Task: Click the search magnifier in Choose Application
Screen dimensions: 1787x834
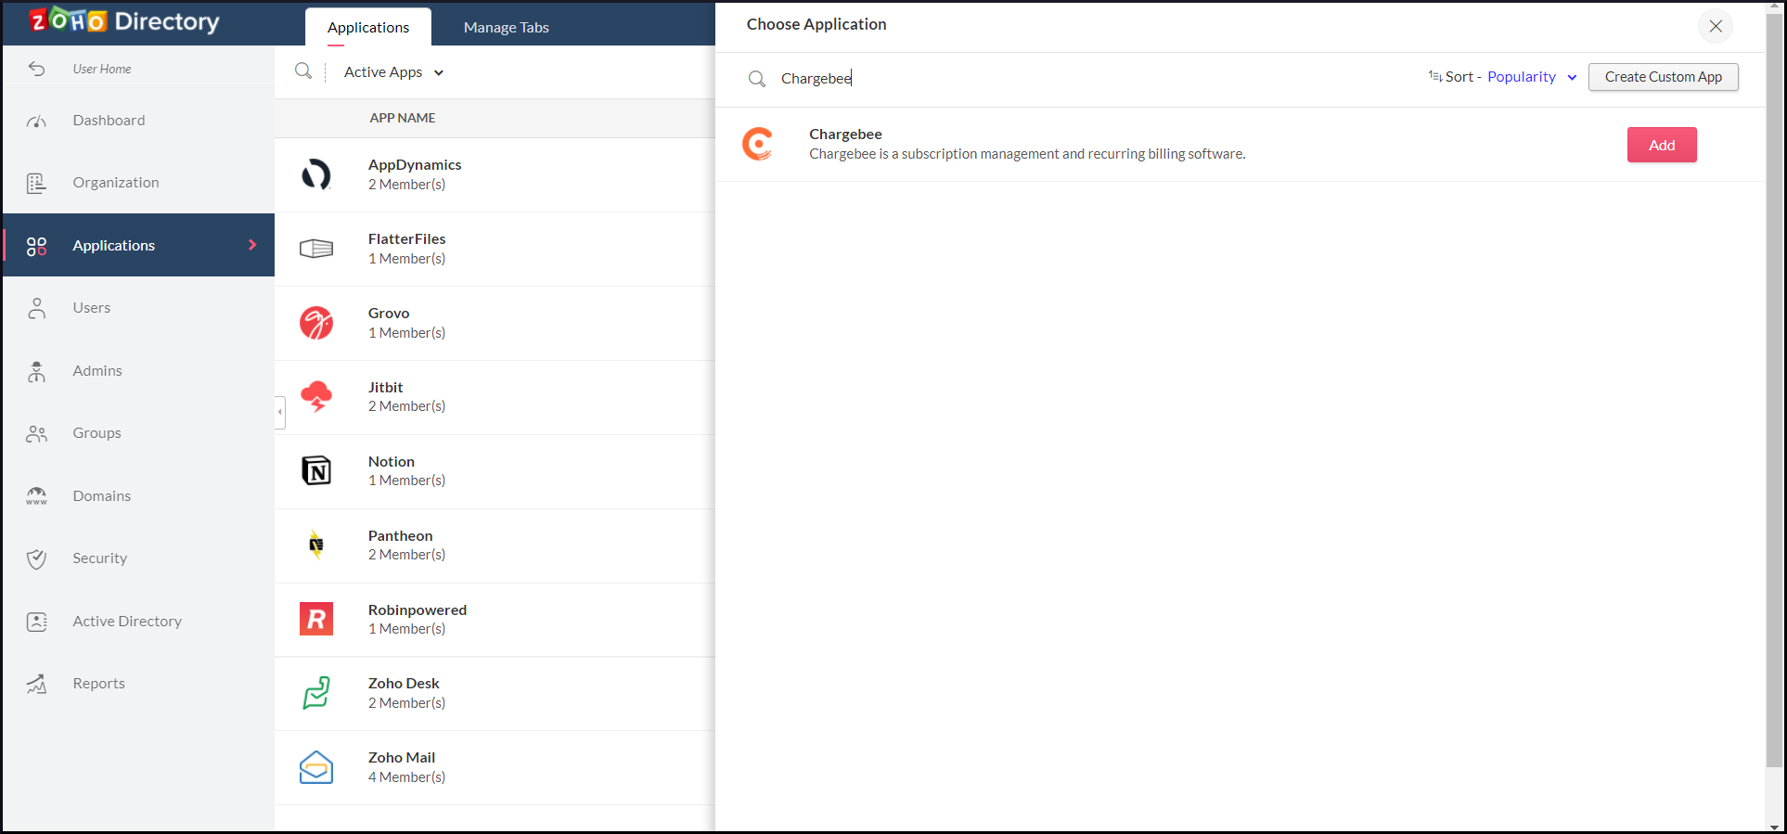Action: tap(757, 79)
